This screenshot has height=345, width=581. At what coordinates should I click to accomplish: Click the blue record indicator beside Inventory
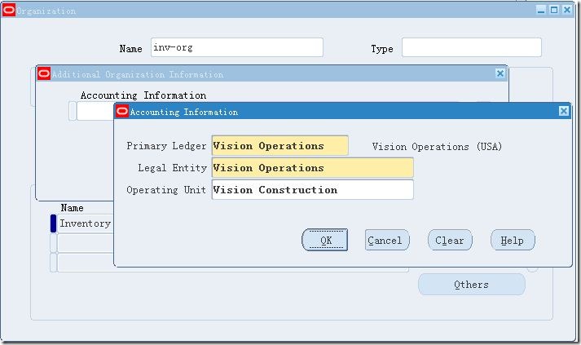point(53,223)
